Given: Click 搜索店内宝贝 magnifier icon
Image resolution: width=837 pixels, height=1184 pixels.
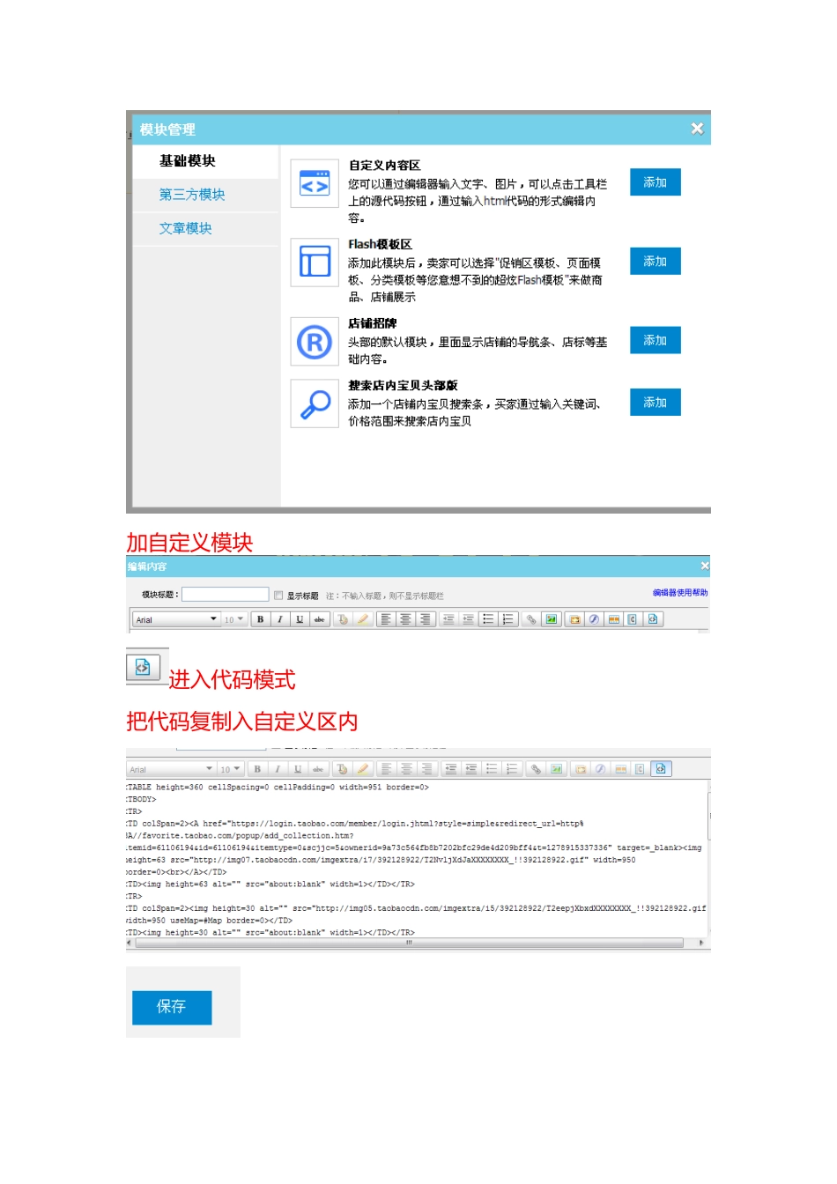Looking at the screenshot, I should tap(315, 403).
